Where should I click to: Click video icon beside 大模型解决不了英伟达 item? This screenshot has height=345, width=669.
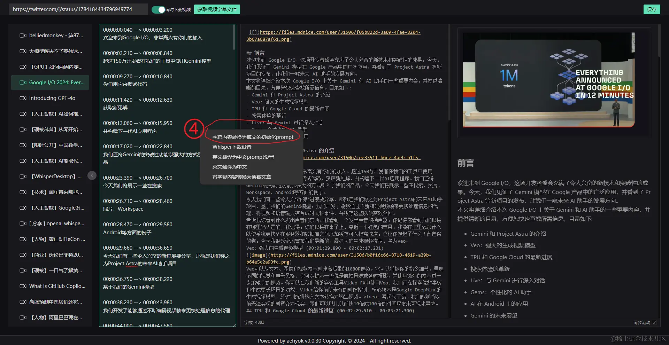click(23, 51)
